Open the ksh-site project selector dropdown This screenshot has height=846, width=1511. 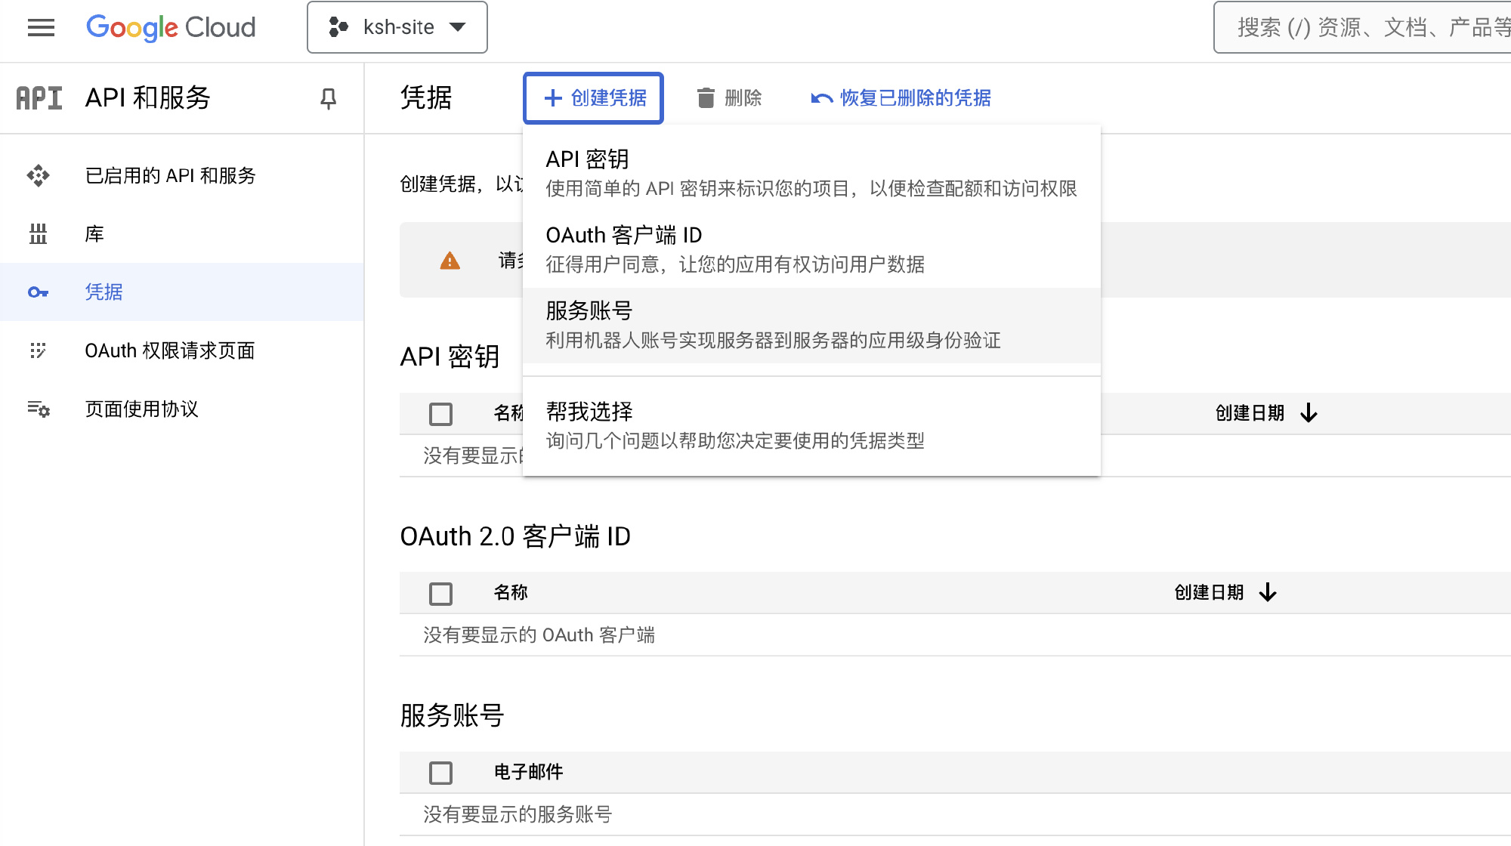point(397,27)
